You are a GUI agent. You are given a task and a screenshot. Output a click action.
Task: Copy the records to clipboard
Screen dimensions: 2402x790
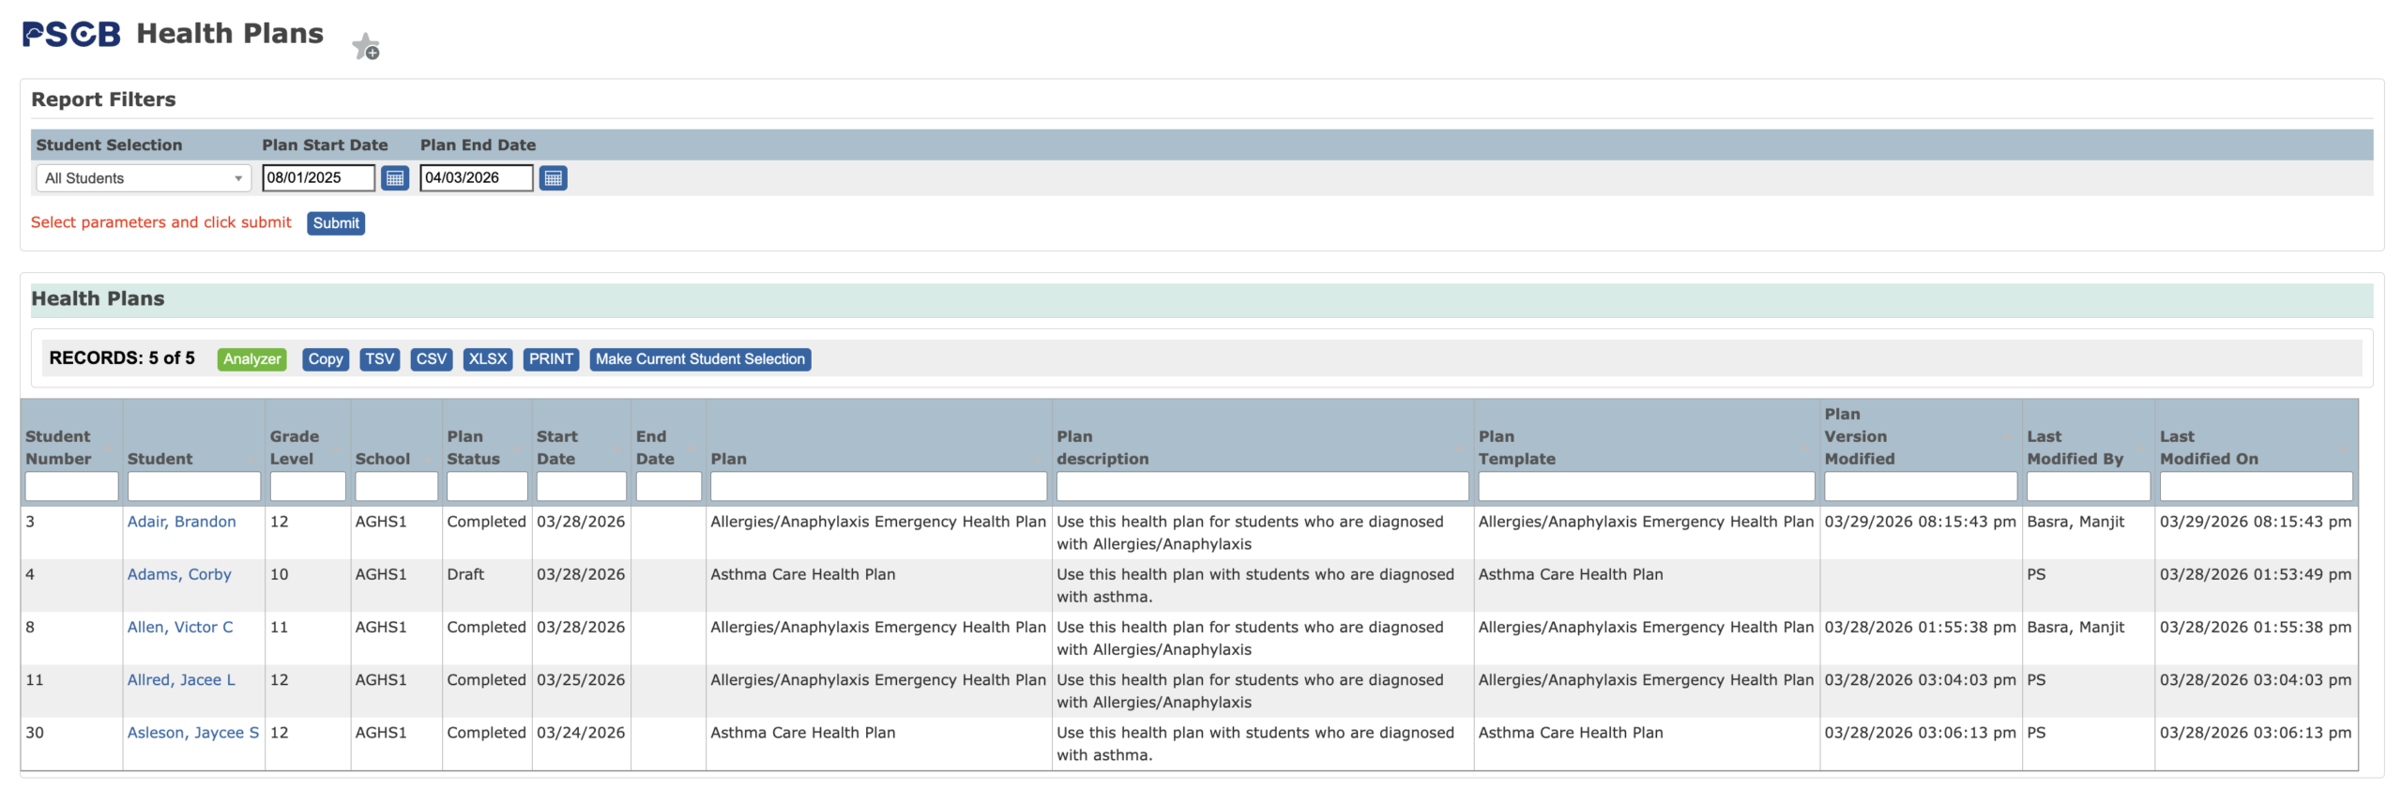326,359
